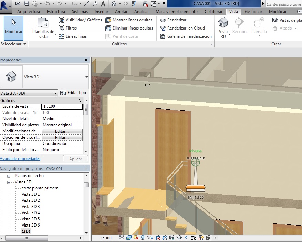Select the Text tool in quick access toolbar
302x242 pixels.
(103, 4)
